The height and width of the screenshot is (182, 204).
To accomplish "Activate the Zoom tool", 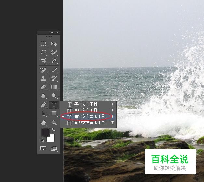I will (54, 123).
